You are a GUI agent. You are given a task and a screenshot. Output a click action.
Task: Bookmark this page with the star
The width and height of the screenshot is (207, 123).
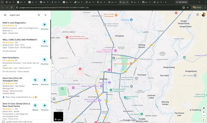[187, 7]
